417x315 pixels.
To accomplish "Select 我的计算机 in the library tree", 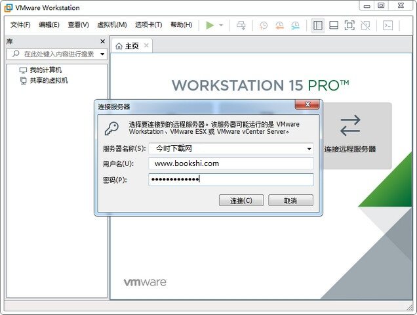I will [x=46, y=70].
